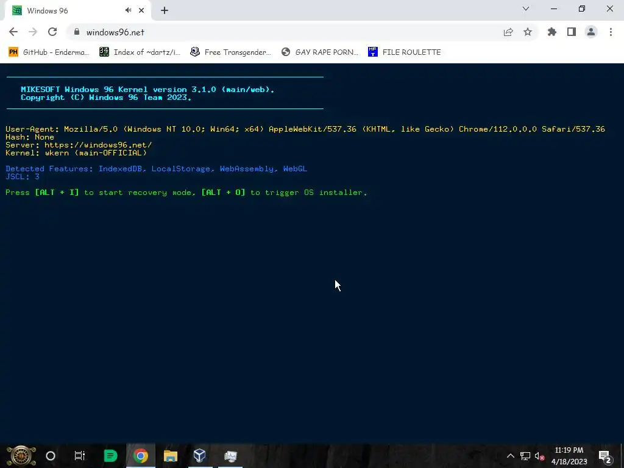Viewport: 624px width, 468px height.
Task: Open the GitHub - Enderma... bookmark
Action: click(x=49, y=52)
